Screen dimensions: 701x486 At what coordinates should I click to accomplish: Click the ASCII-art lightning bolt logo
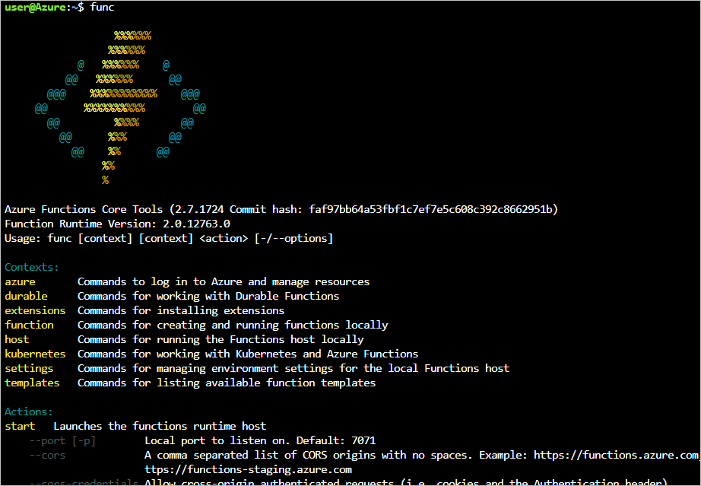point(120,107)
